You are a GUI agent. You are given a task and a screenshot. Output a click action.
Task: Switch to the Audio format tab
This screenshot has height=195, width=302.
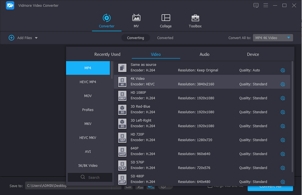pyautogui.click(x=204, y=54)
